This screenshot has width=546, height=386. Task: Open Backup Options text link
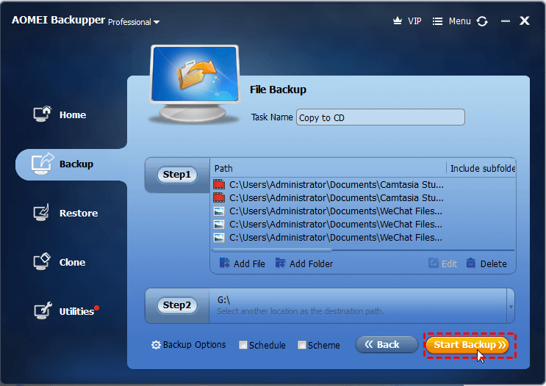[194, 345]
